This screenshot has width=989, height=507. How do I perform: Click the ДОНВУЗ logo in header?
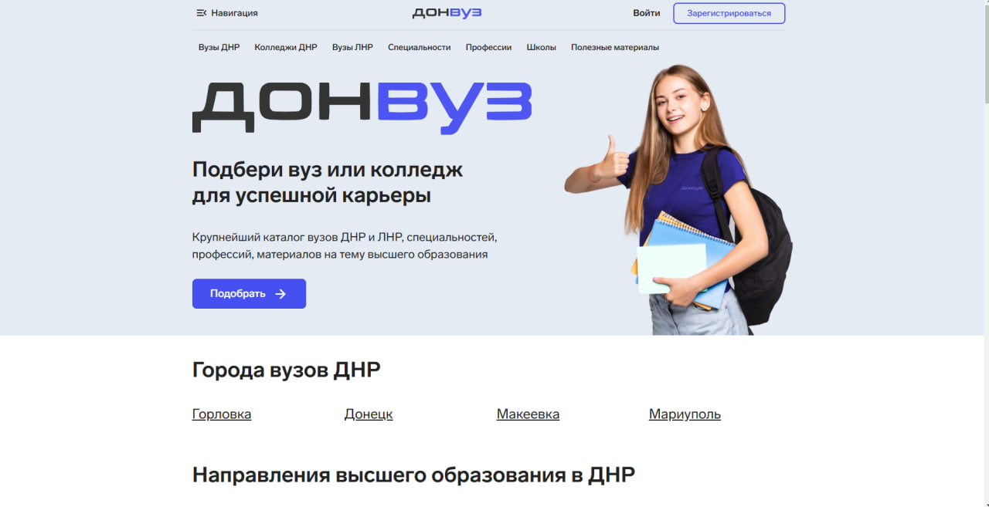[447, 13]
